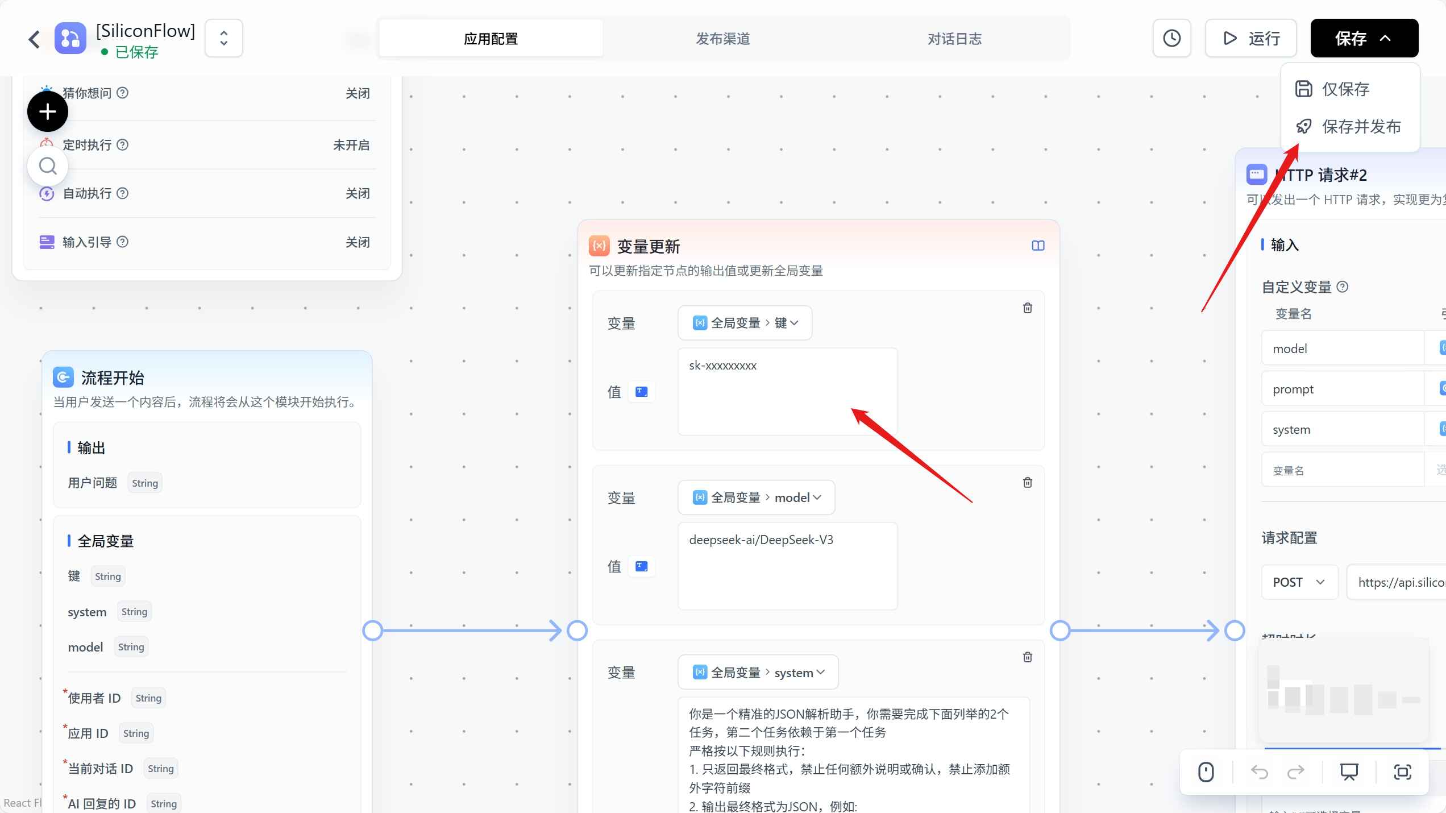
Task: Select the redo icon in the bottom toolbar
Action: coord(1297,772)
